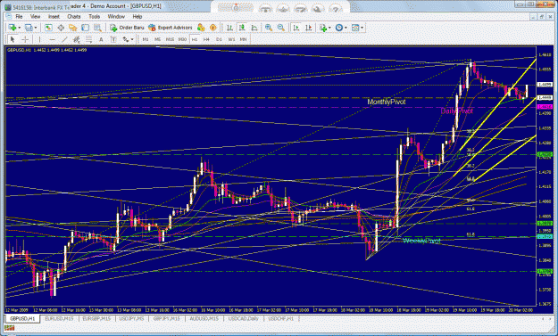Switch to bar chart display
Screen dimensions: 558x336
(229, 28)
